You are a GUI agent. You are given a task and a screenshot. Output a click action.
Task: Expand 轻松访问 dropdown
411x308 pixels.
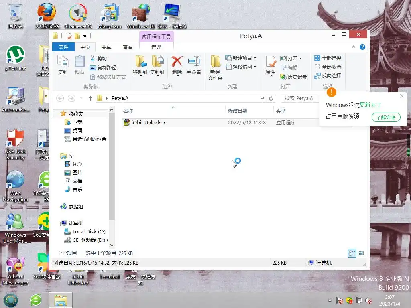[241, 67]
